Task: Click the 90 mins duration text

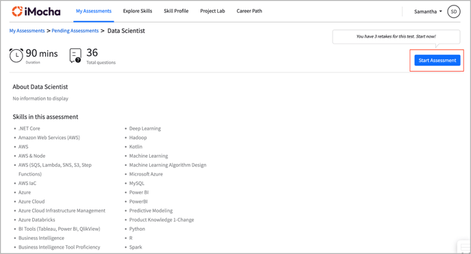Action: [42, 53]
